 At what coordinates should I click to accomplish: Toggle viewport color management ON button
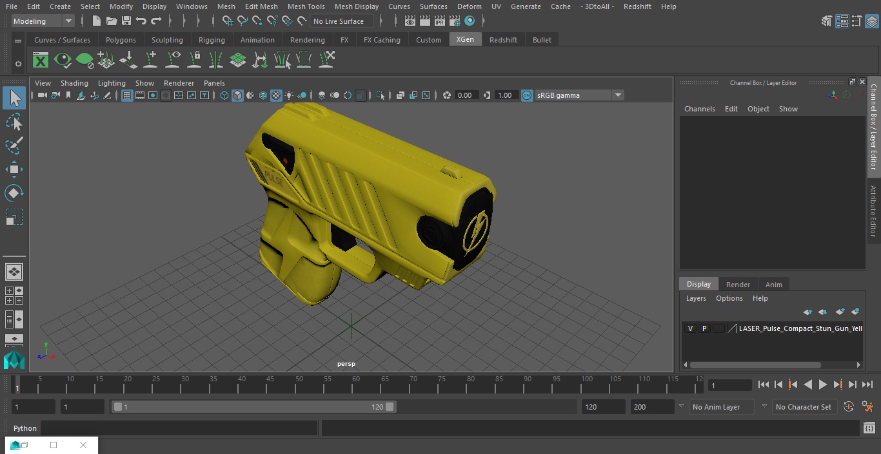tap(527, 95)
